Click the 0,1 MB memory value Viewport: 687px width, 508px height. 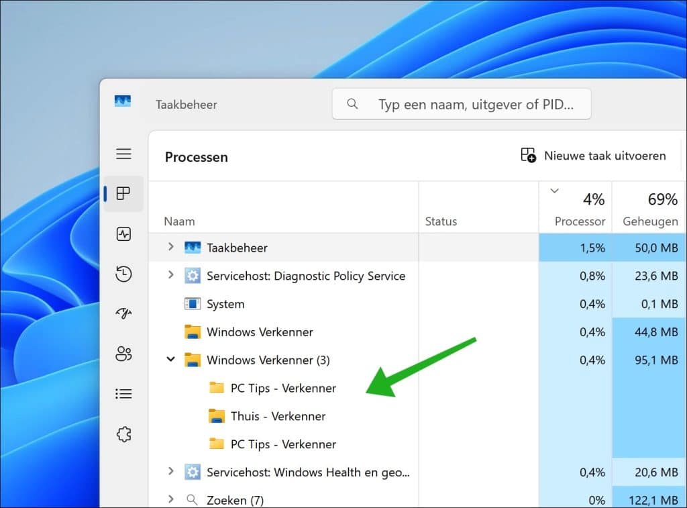tap(659, 304)
